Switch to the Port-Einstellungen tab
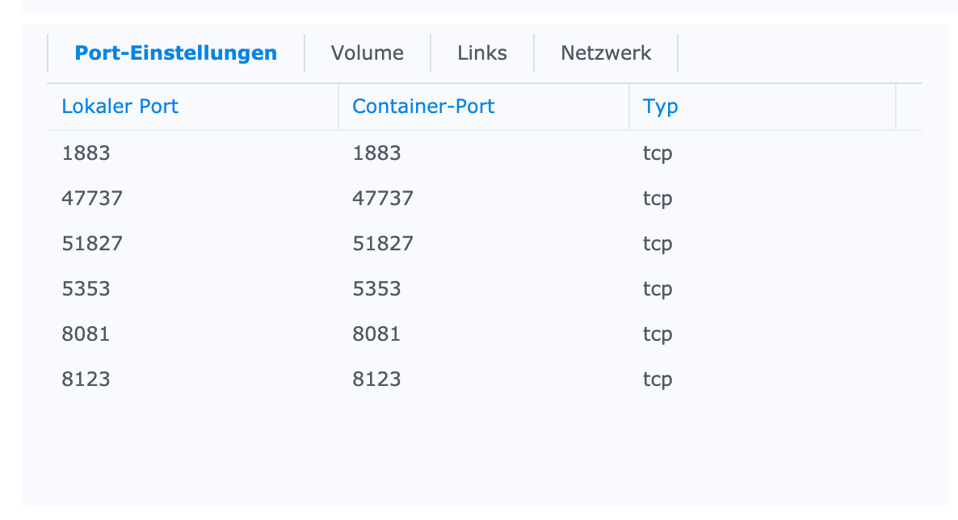The height and width of the screenshot is (520, 958). 175,53
